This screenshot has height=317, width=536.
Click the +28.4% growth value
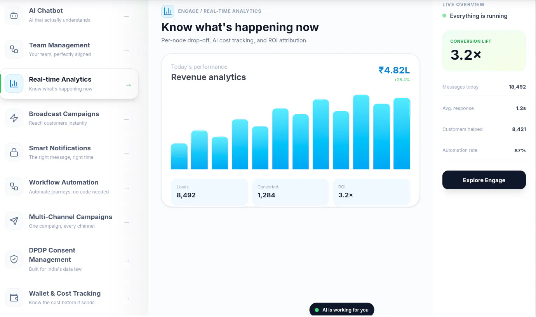402,80
